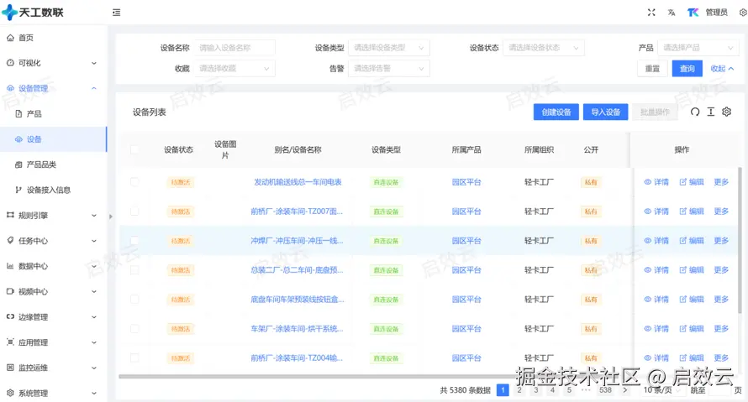Go to next page arrow in pagination
The image size is (748, 402).
(625, 390)
